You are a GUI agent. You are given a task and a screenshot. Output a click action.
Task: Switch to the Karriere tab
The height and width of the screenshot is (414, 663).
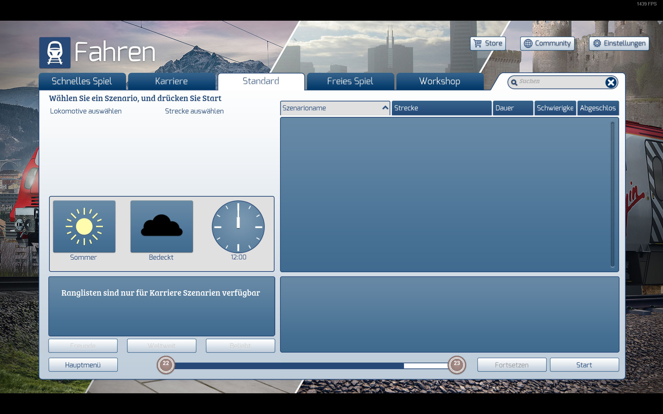pyautogui.click(x=171, y=81)
